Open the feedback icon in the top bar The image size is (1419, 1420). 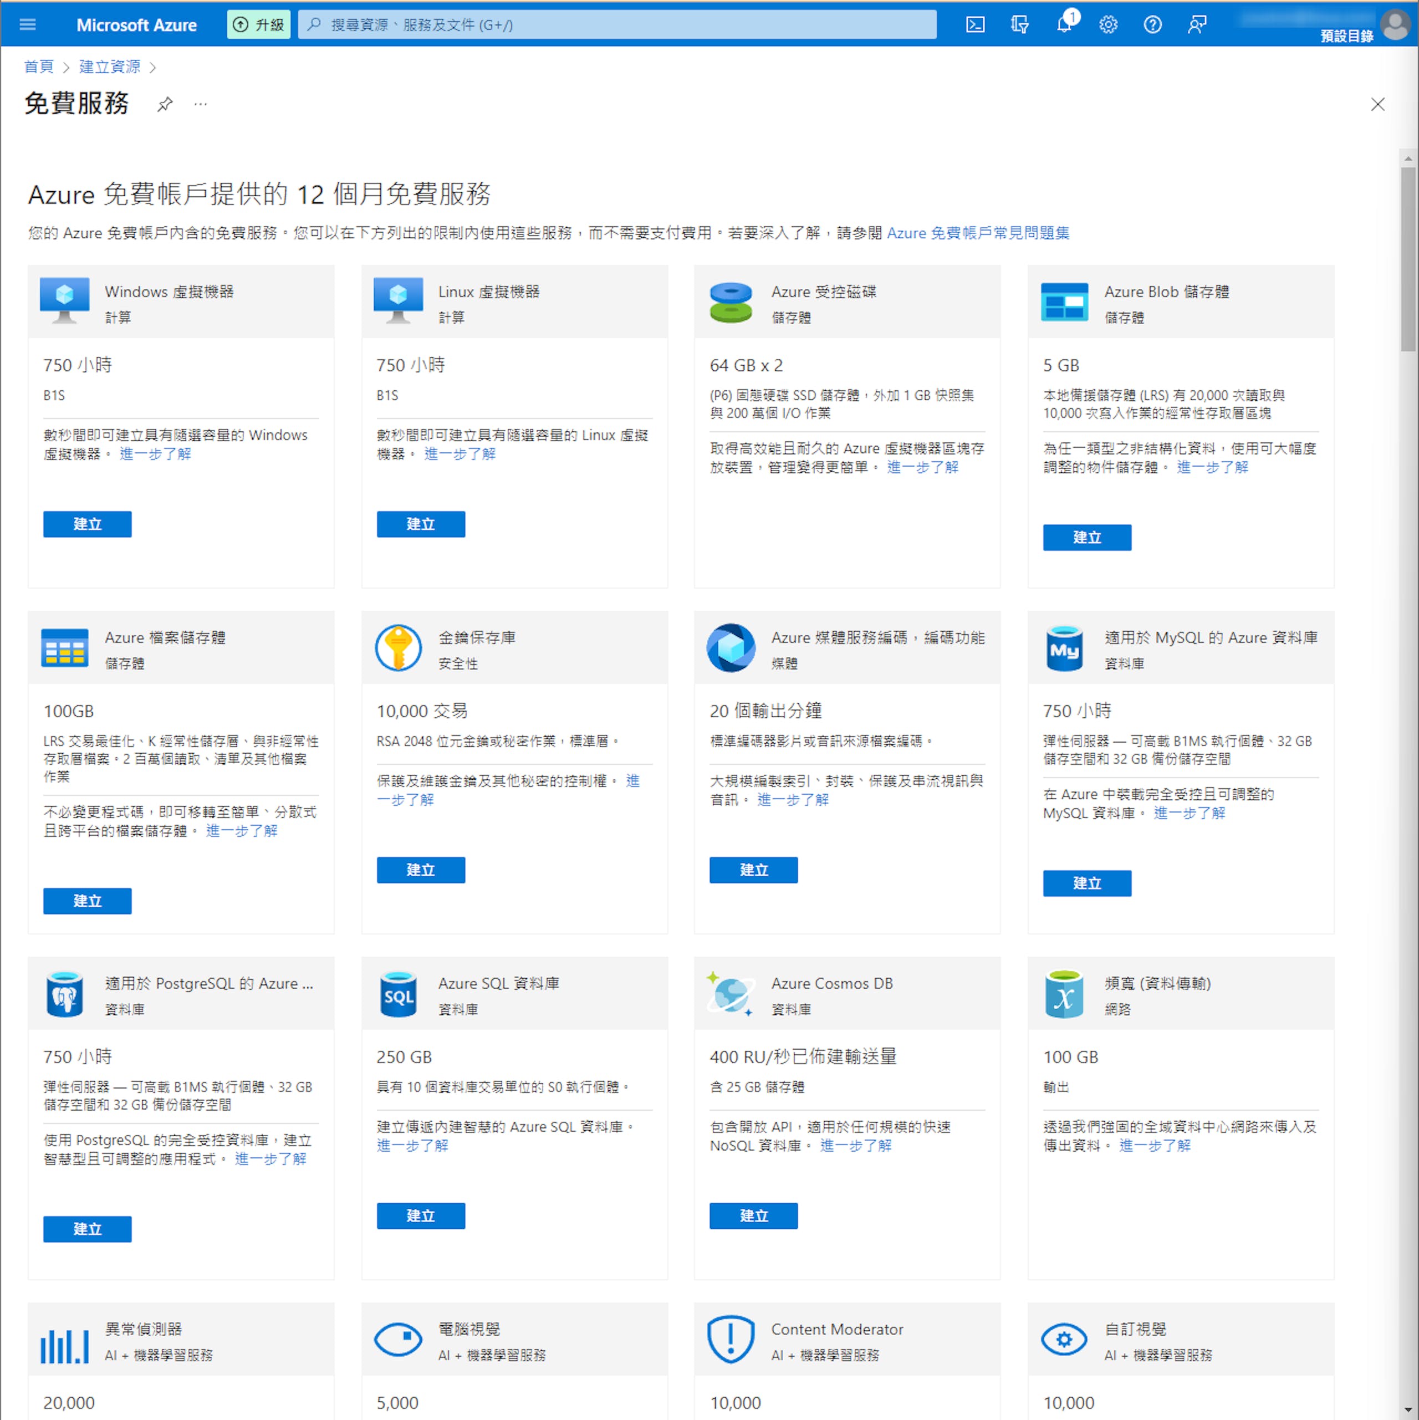(1197, 24)
